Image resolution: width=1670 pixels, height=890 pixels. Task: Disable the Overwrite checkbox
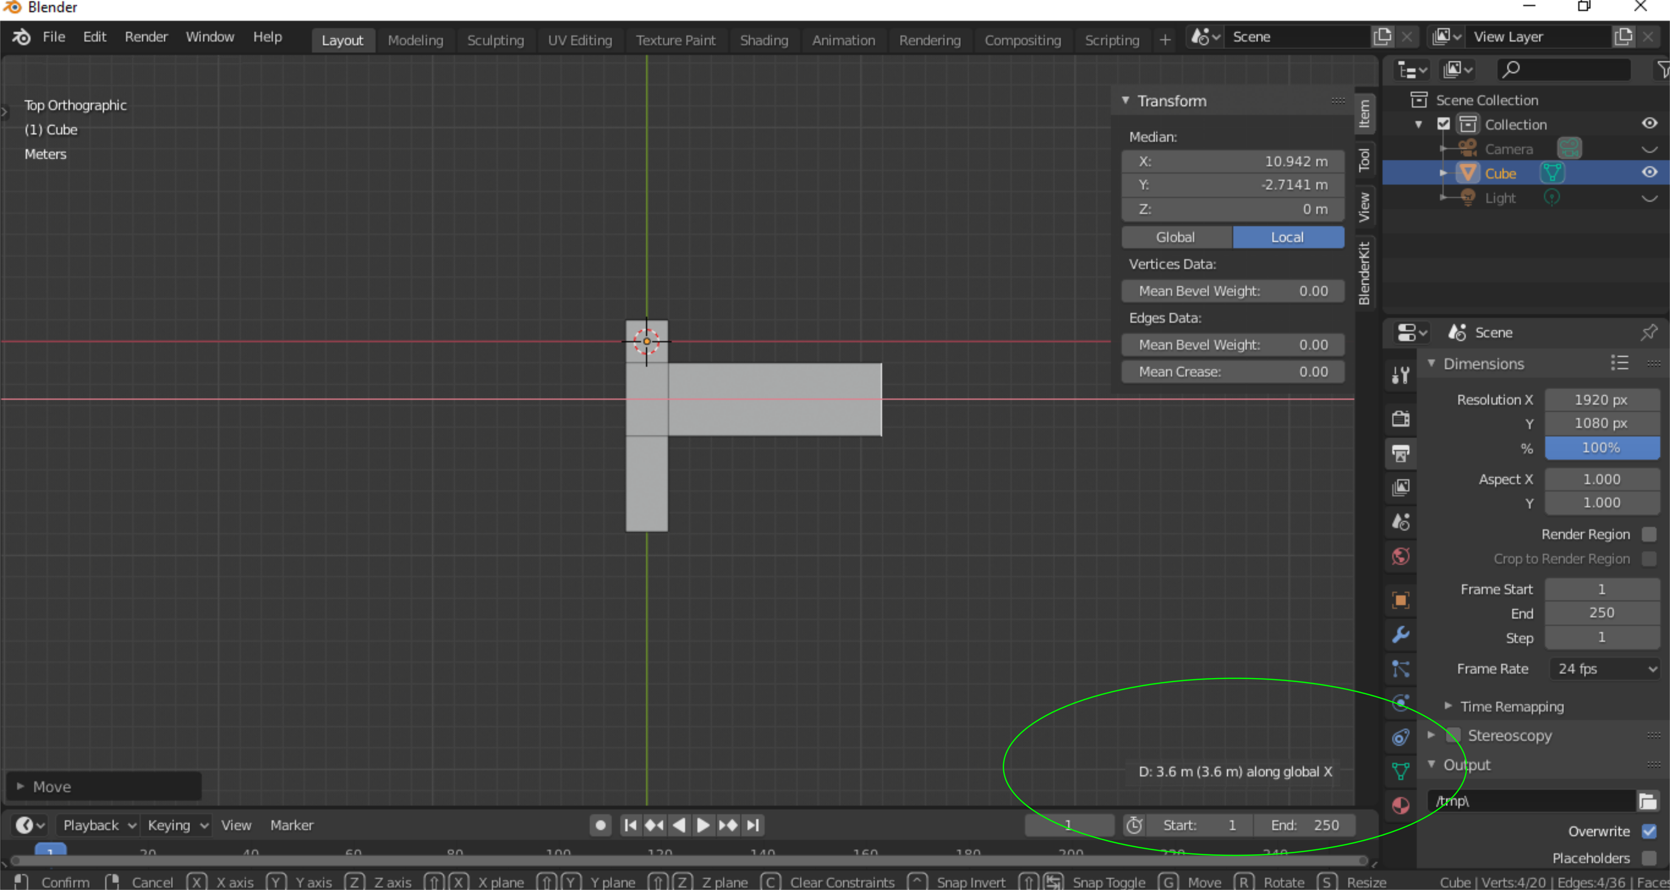point(1649,831)
